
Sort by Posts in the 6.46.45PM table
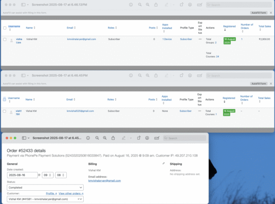pos(153,99)
